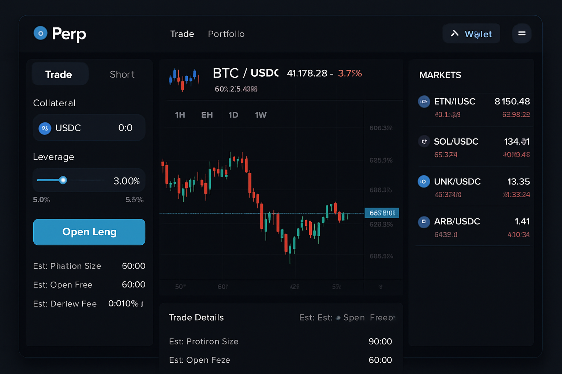This screenshot has height=374, width=562.
Task: Select the Trade tab in the order panel
Action: pos(59,74)
